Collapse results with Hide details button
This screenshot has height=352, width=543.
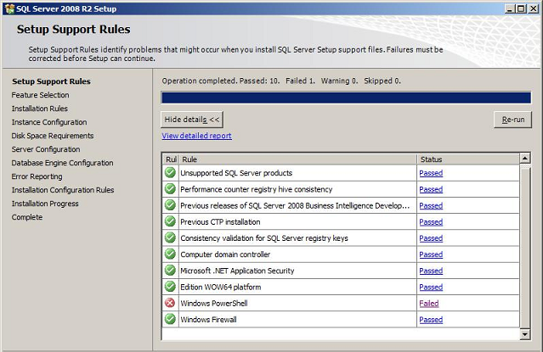click(192, 120)
